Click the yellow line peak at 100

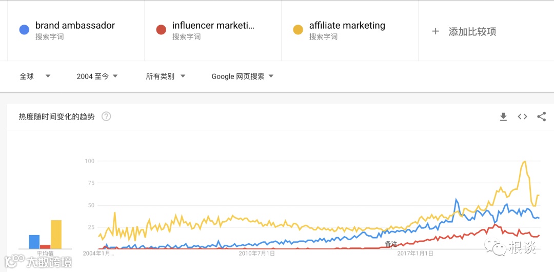coord(524,162)
